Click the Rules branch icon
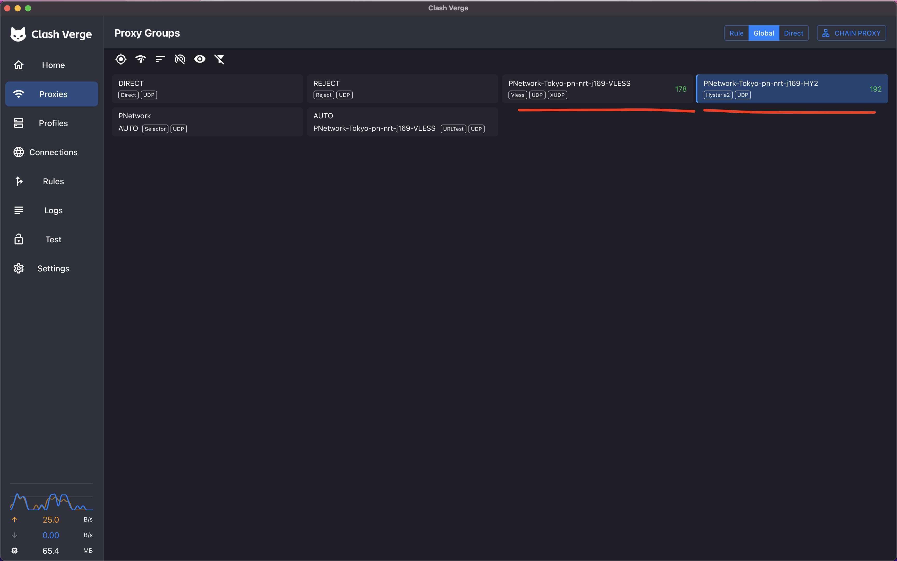897x561 pixels. [18, 181]
